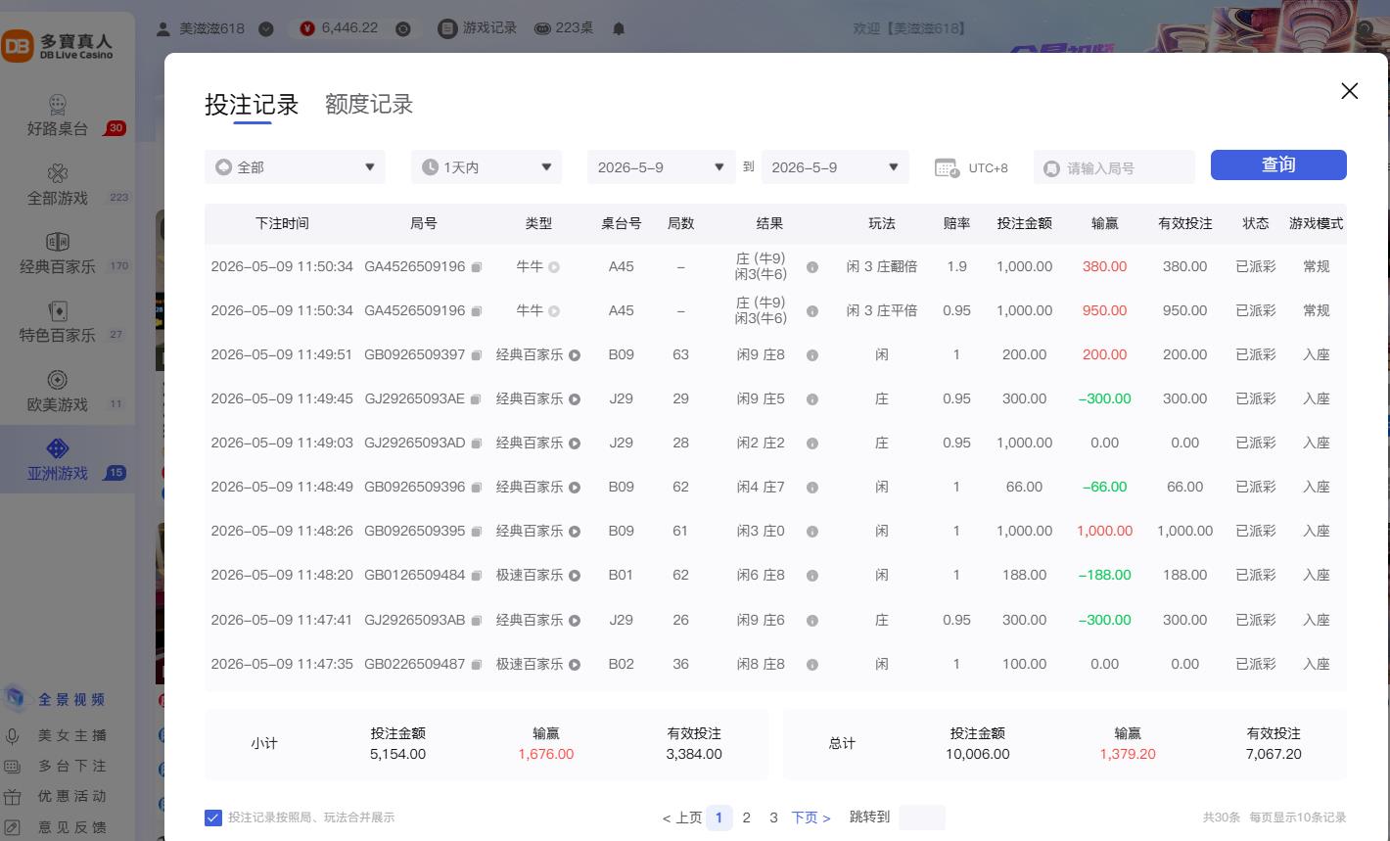Open result info for 闲8 庄8 row
This screenshot has height=841, width=1390.
[x=811, y=665]
